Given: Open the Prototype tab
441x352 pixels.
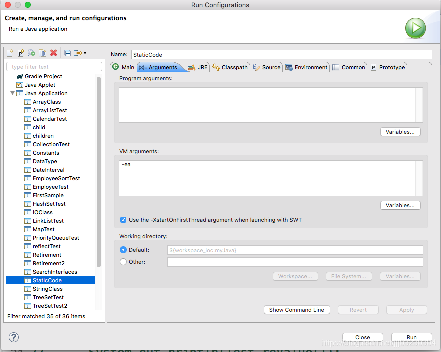Looking at the screenshot, I should click(388, 67).
